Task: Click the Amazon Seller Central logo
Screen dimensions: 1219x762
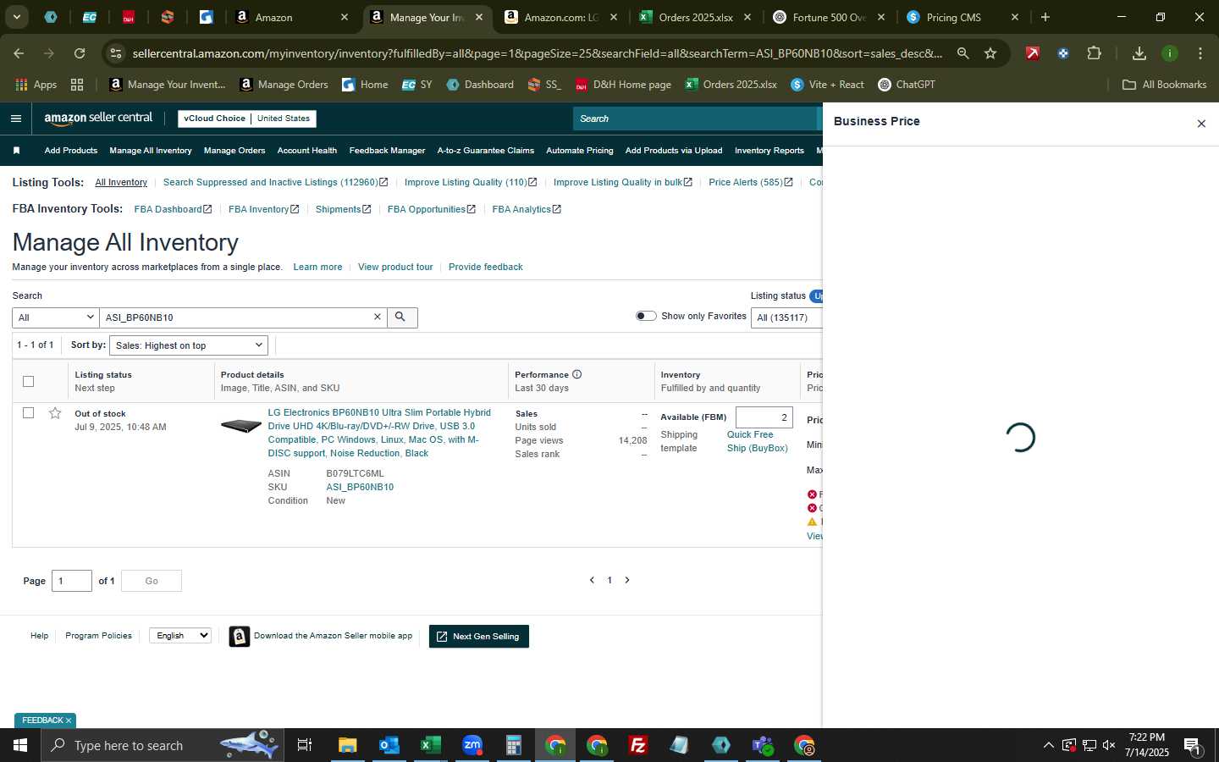Action: pos(98,119)
